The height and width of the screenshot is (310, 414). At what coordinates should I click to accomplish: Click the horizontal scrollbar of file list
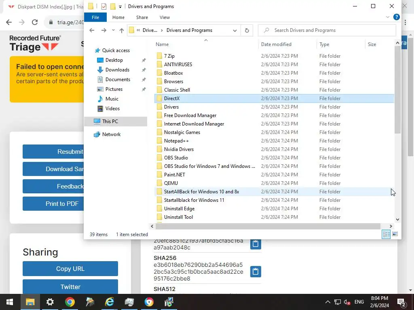[x=268, y=226]
